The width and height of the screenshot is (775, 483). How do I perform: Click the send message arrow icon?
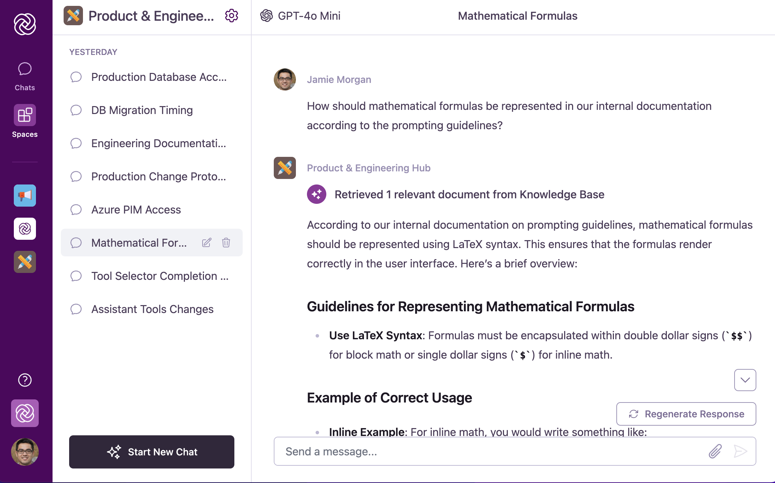pos(740,451)
